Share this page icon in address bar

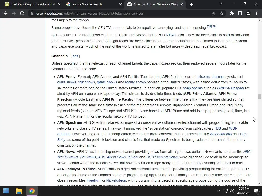[213, 13]
